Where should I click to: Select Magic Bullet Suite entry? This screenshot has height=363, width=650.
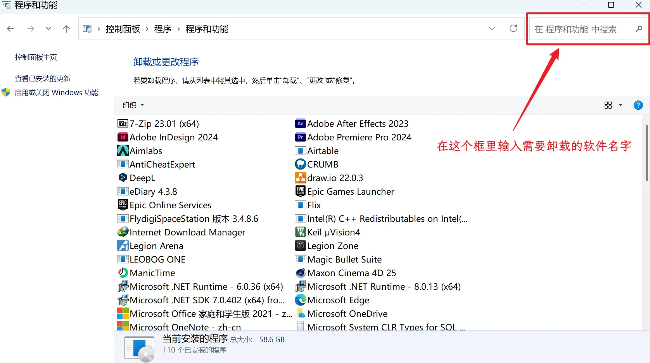(x=344, y=259)
